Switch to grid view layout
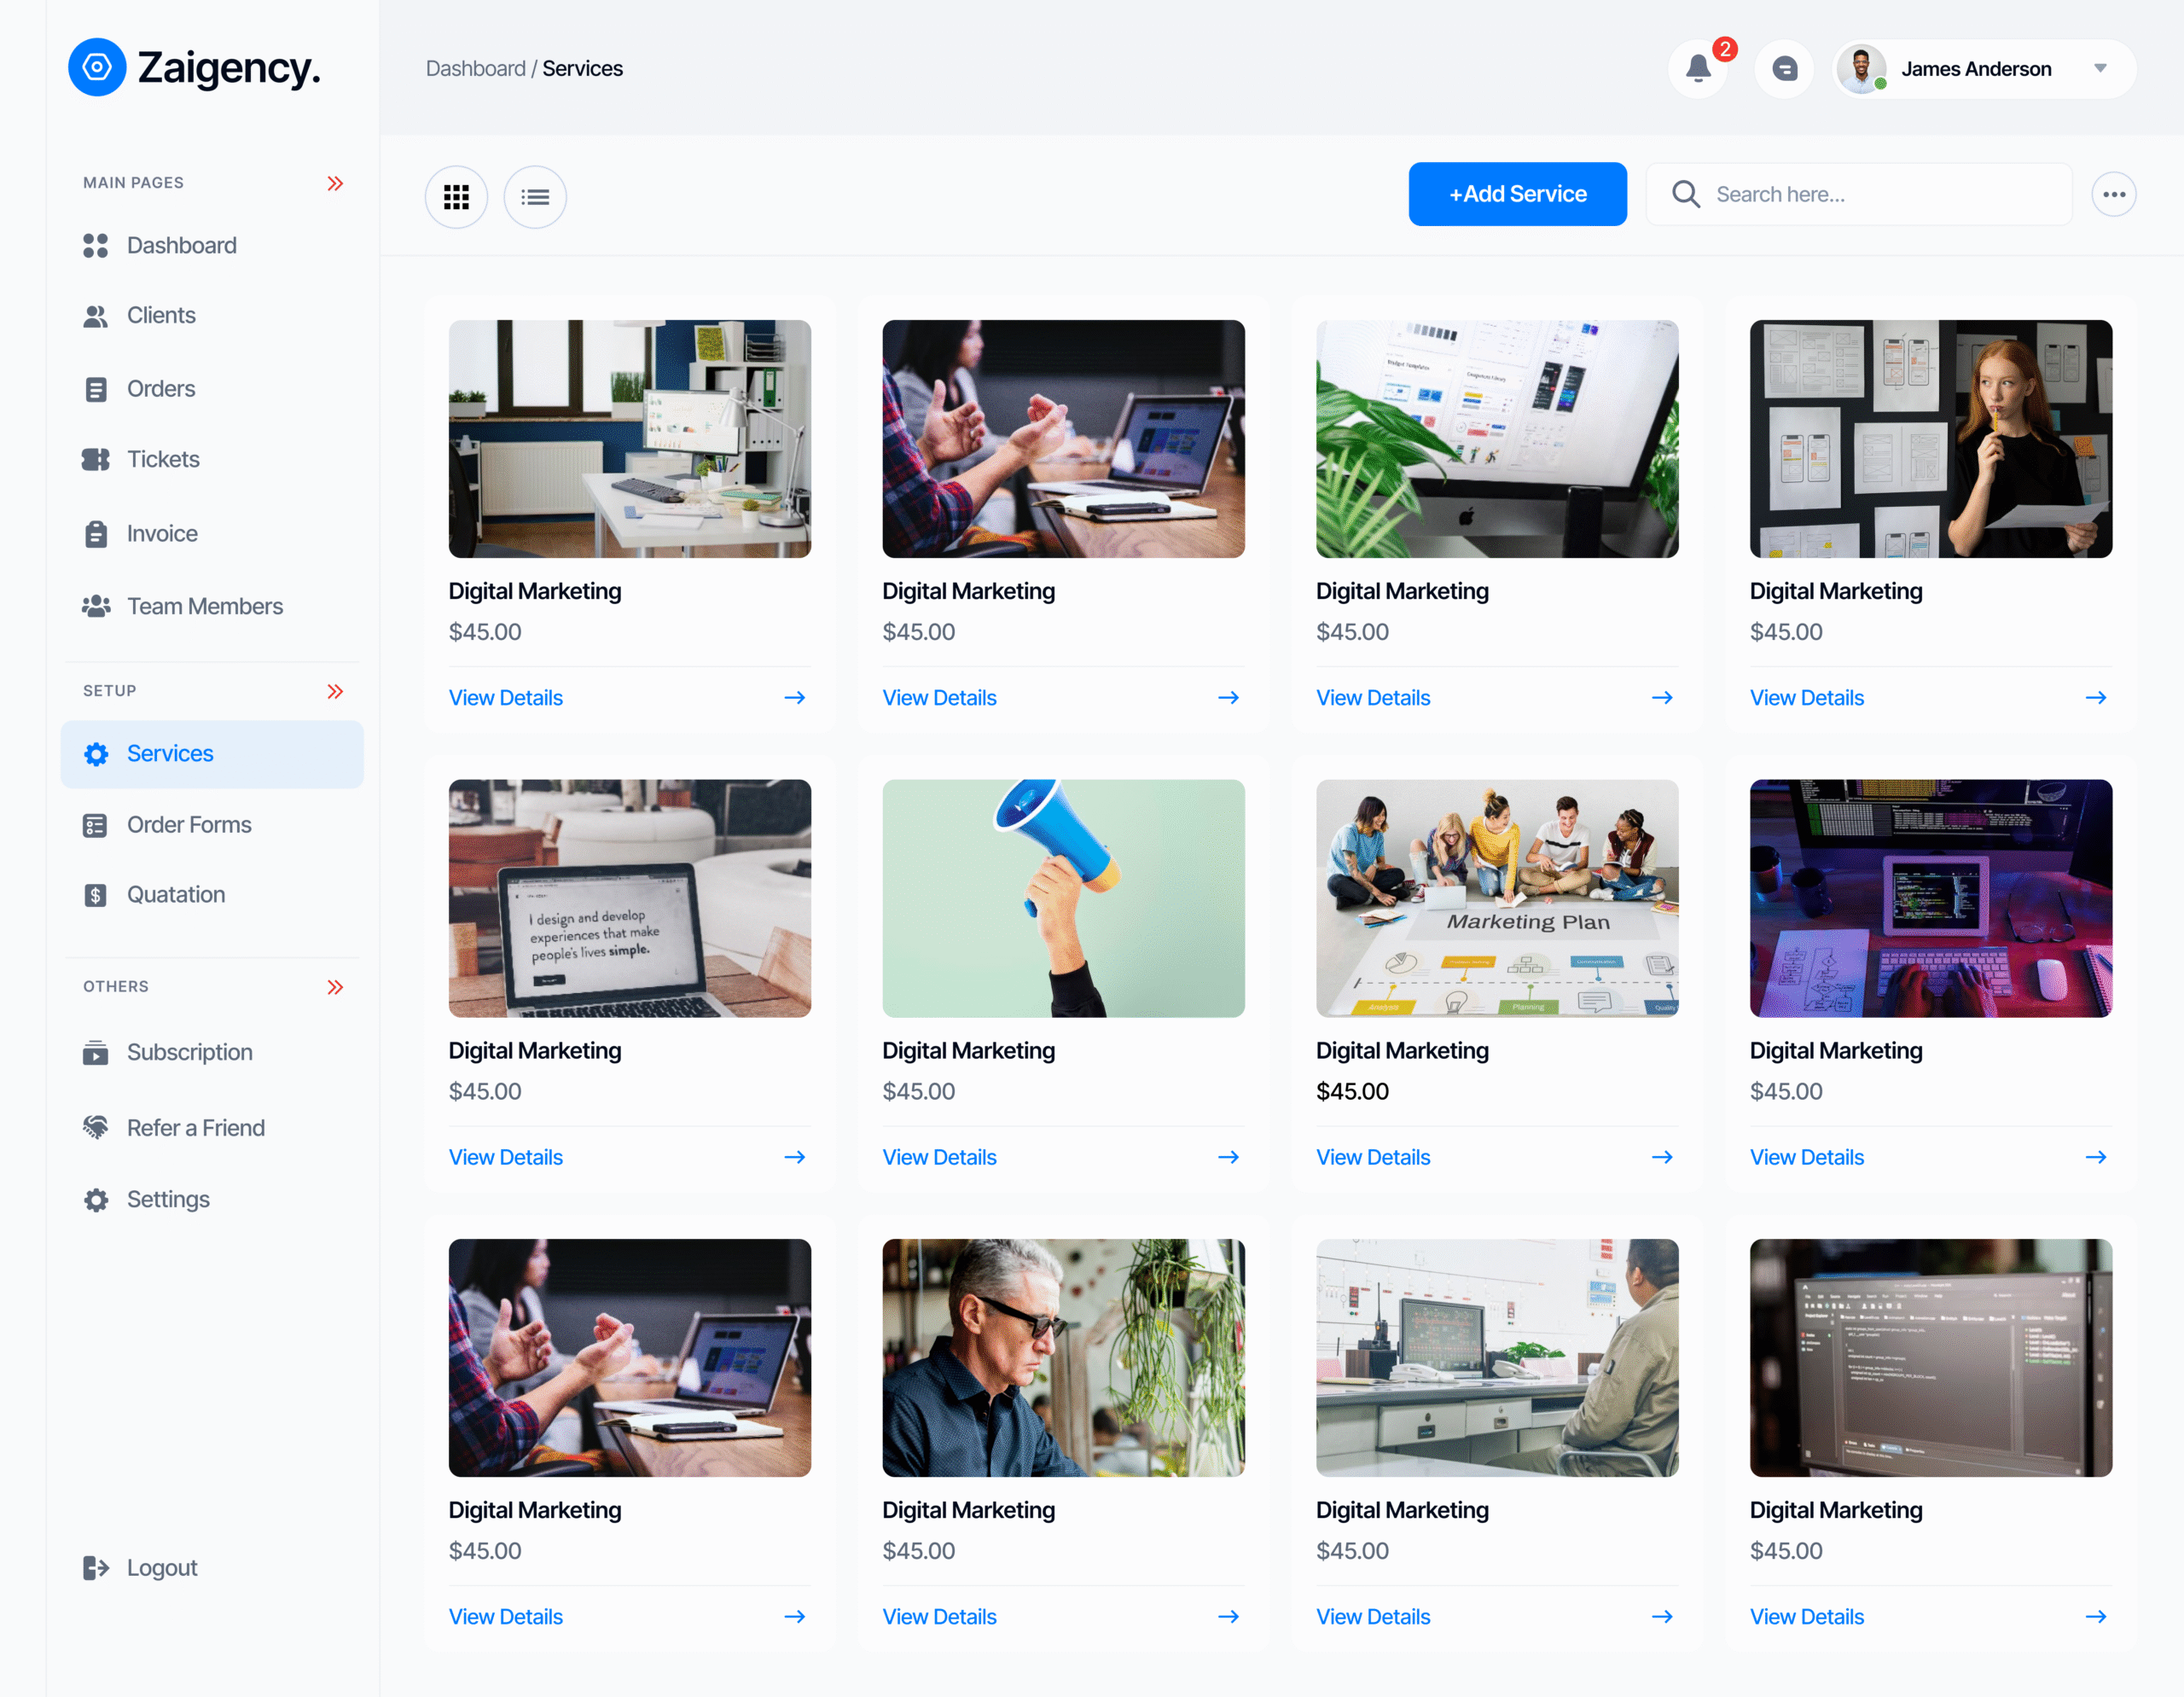 pyautogui.click(x=456, y=197)
